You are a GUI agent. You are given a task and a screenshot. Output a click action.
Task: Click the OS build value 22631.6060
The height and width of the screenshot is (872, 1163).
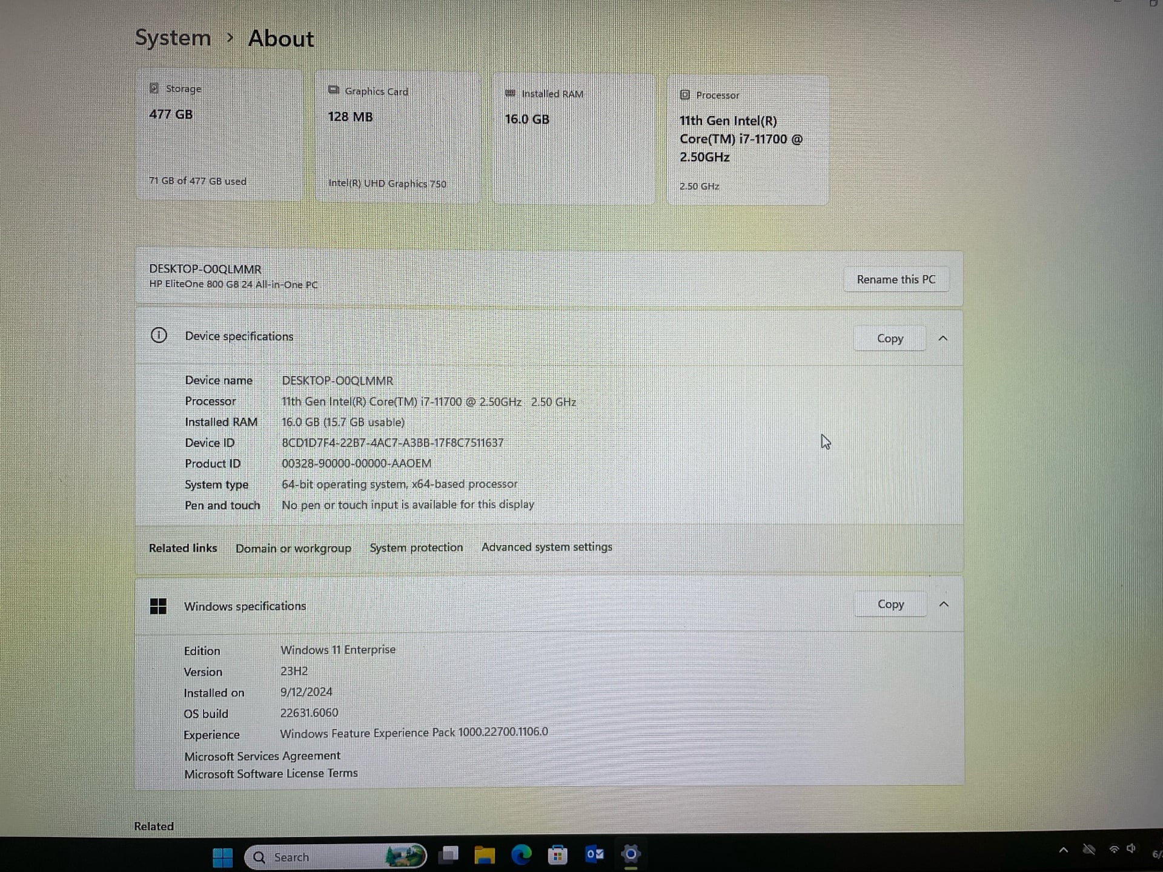click(x=309, y=713)
